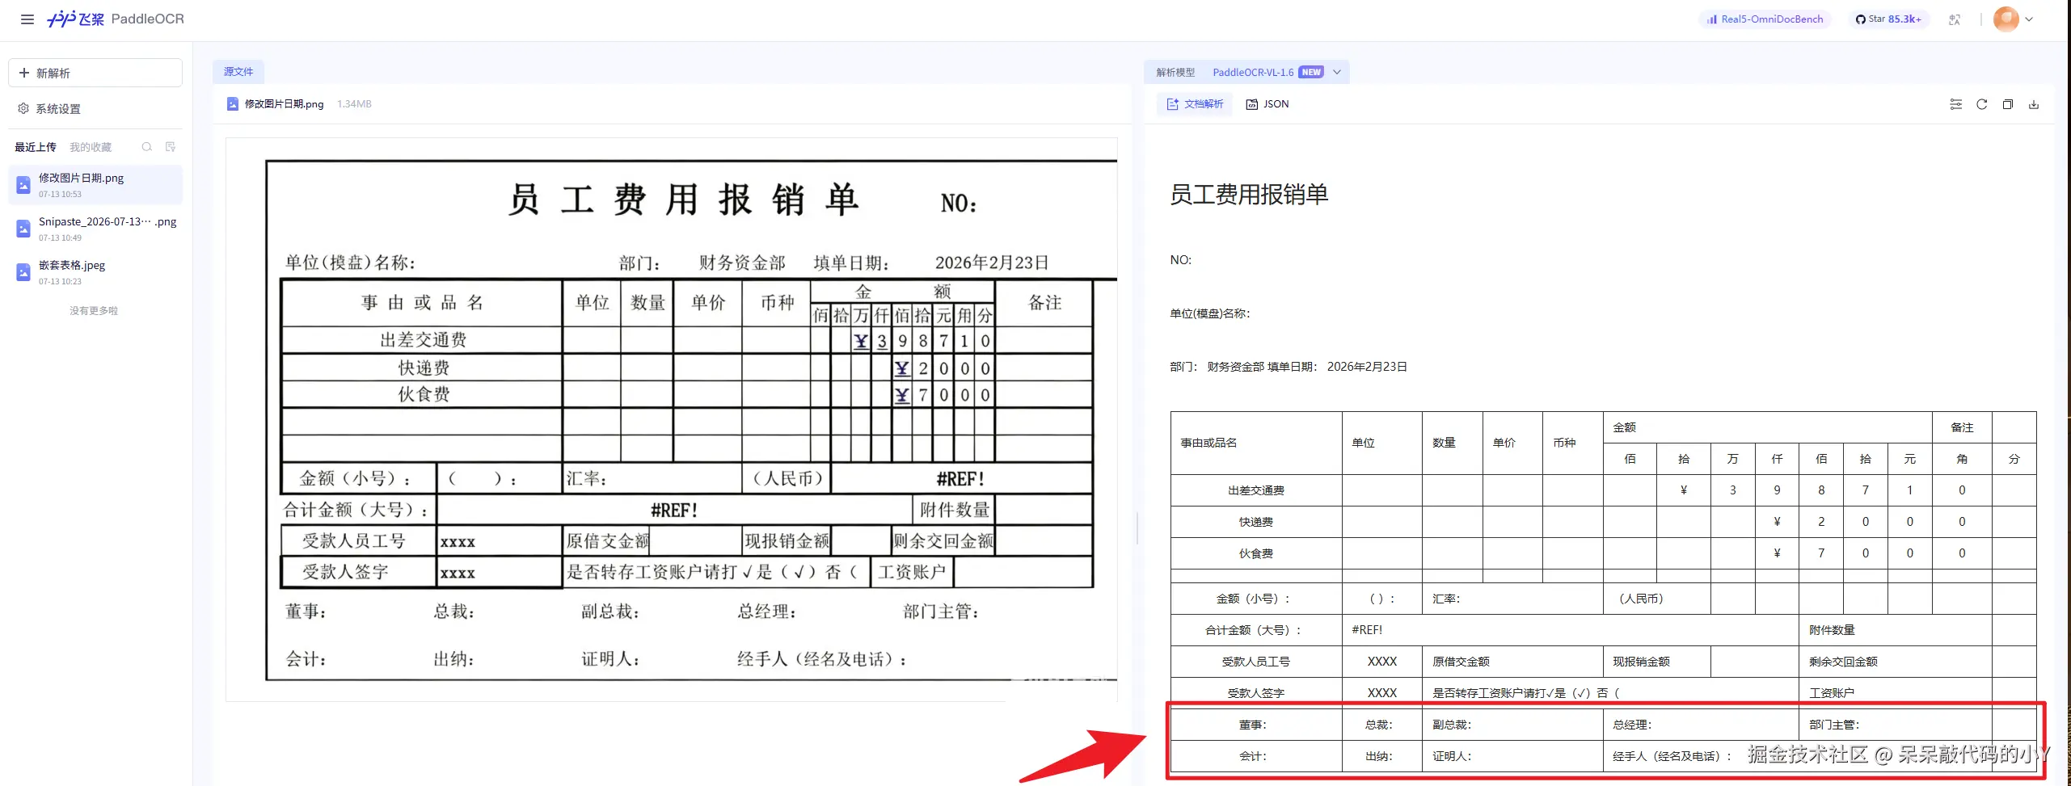
Task: Open Real5-OmniDocBench link
Action: click(x=1765, y=19)
